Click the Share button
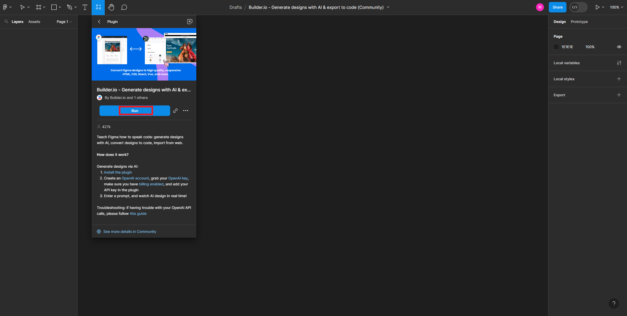Screen dimensions: 627x316 point(558,7)
